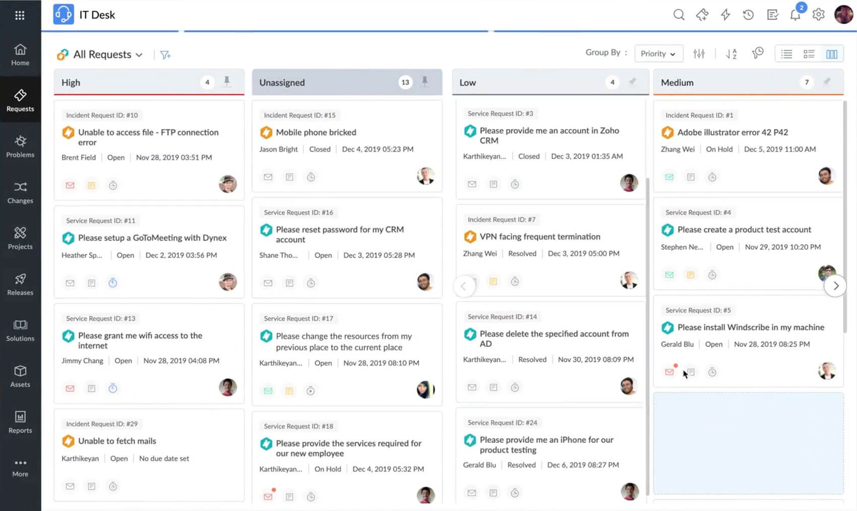Switch to the classic detail view layout
Viewport: 857px width, 511px height.
coord(809,53)
